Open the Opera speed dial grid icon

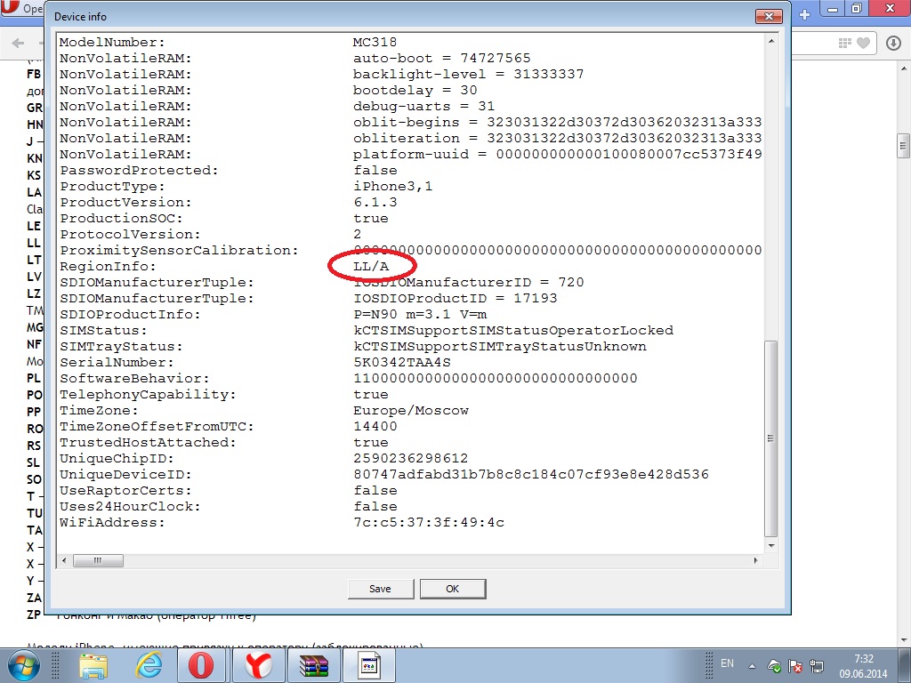[x=845, y=43]
